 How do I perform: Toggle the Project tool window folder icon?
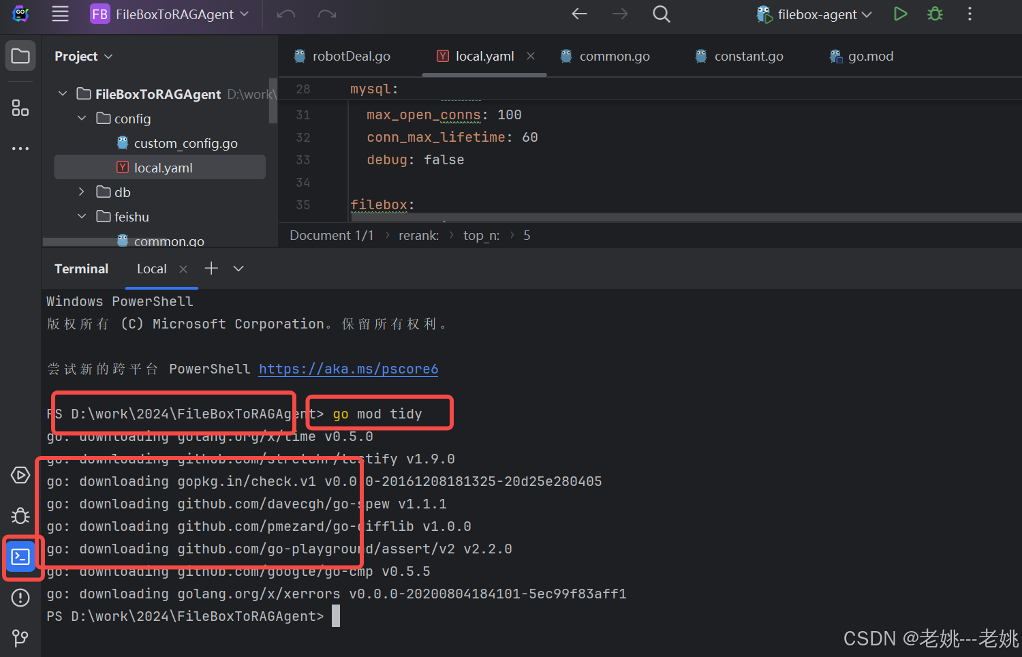[x=20, y=56]
